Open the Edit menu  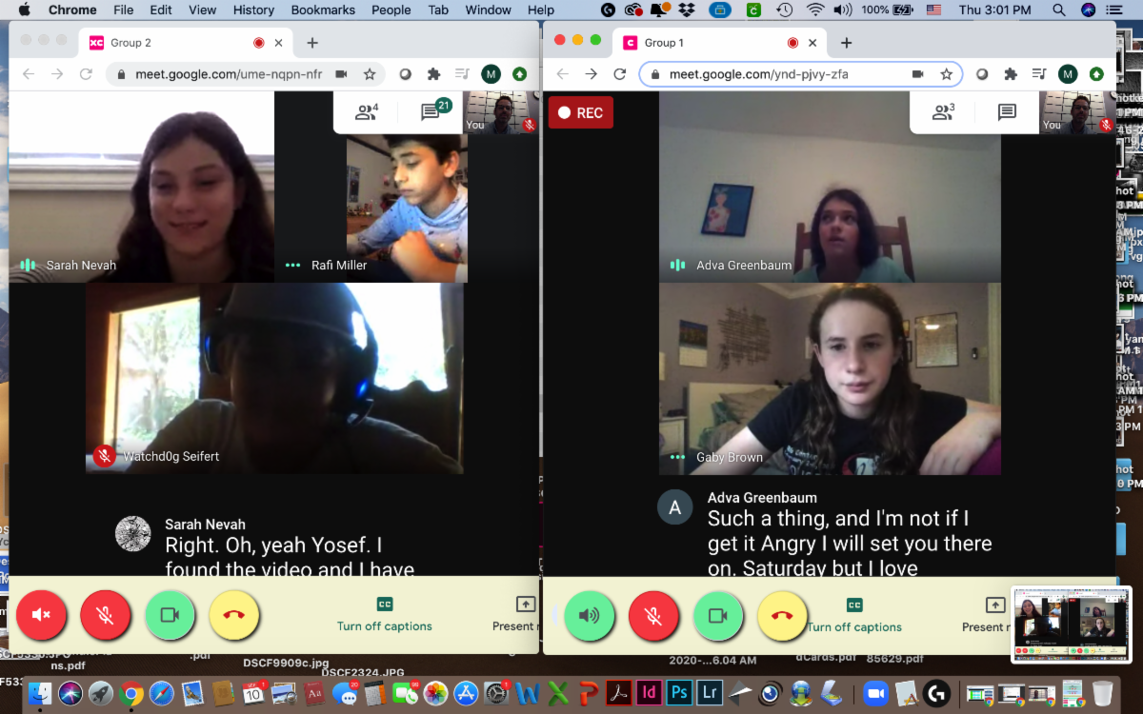pyautogui.click(x=161, y=10)
